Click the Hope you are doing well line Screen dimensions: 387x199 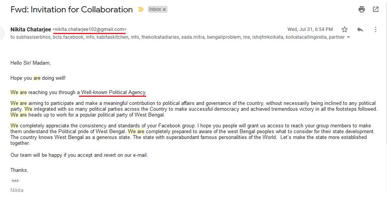(x=38, y=78)
